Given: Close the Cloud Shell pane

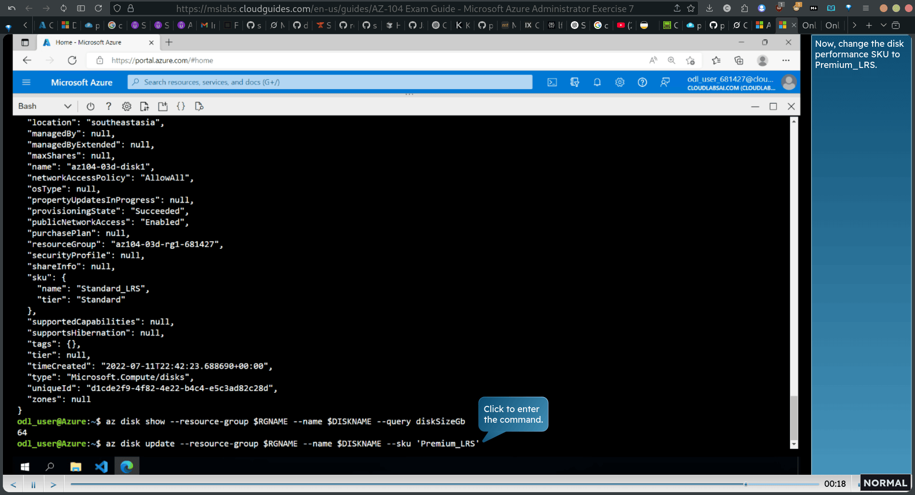Looking at the screenshot, I should [791, 107].
